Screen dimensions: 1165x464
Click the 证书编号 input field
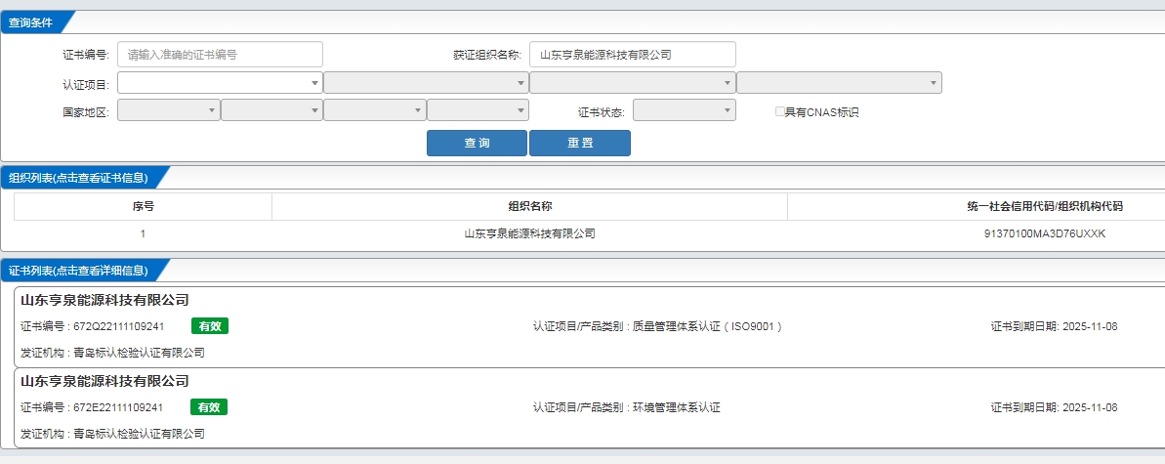click(220, 55)
